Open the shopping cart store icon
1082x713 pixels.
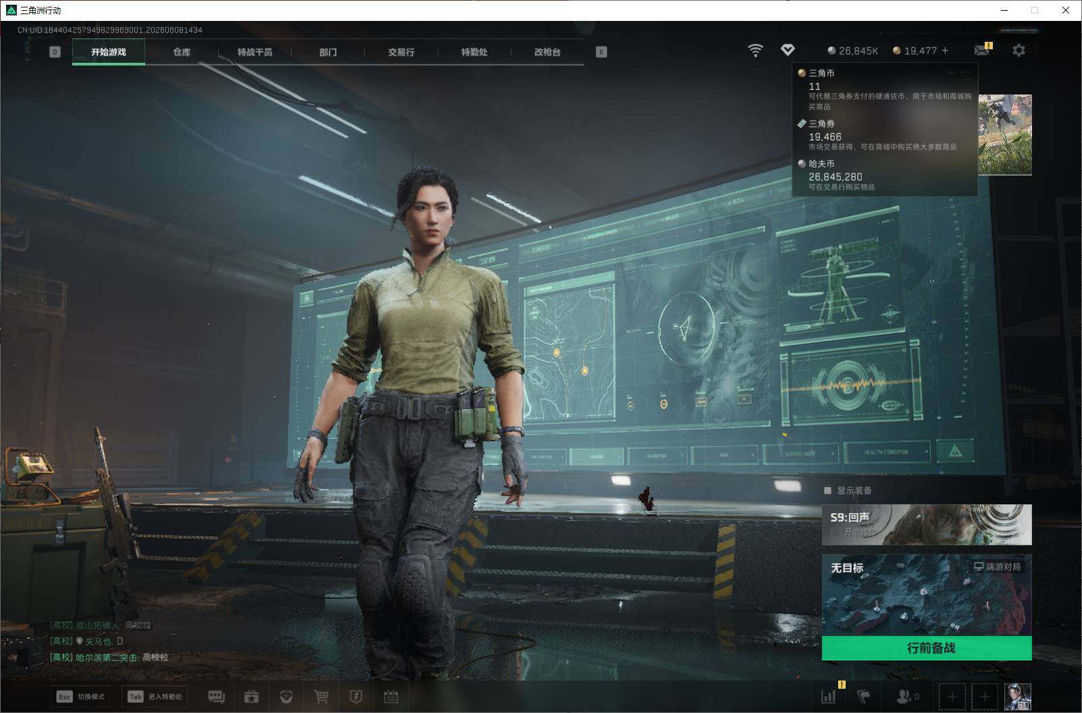point(321,697)
